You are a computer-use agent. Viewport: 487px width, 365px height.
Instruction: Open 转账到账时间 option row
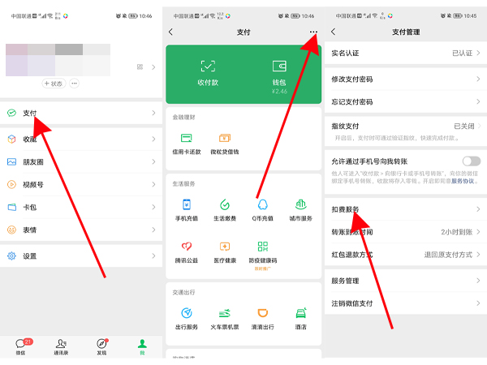(x=406, y=231)
